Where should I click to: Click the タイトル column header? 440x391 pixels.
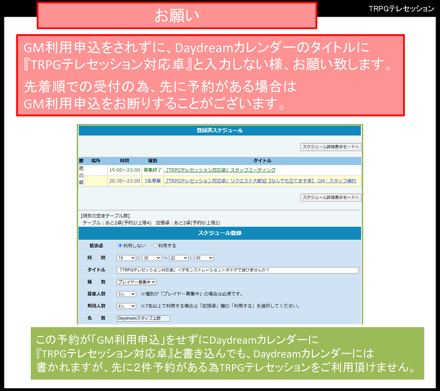click(x=262, y=161)
